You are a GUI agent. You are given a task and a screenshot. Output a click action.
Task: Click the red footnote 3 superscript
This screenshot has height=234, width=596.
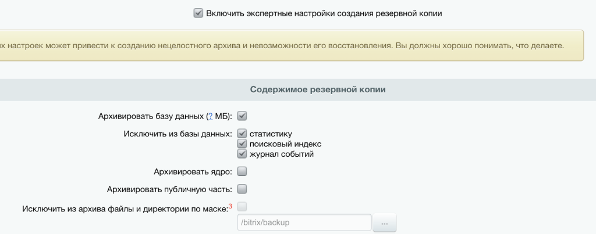(230, 206)
